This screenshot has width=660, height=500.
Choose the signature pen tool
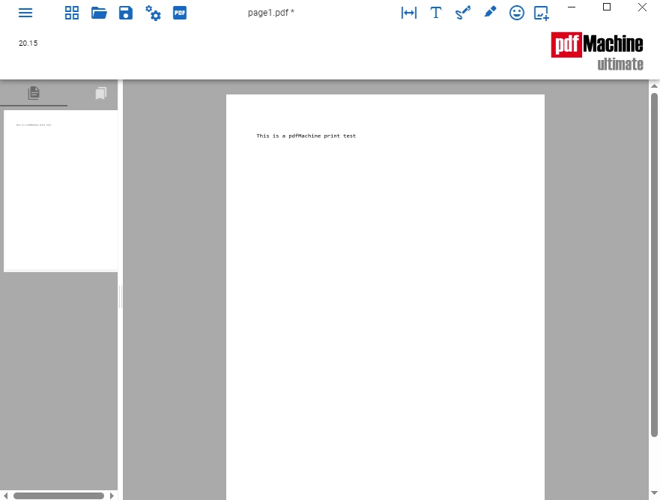[x=463, y=13]
